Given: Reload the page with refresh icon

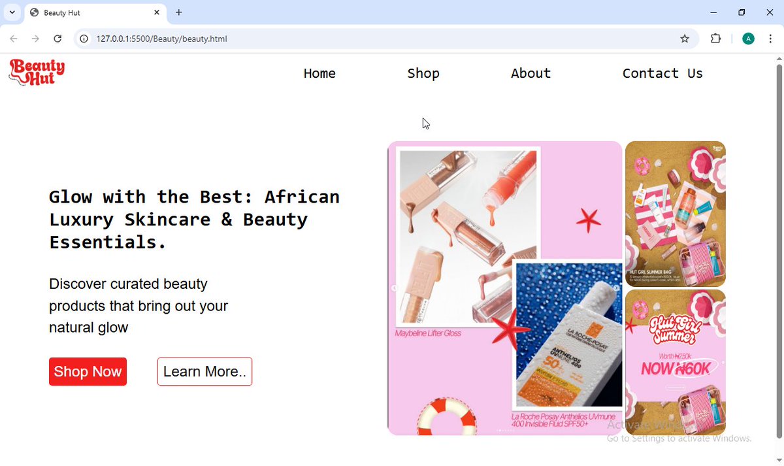Looking at the screenshot, I should click(57, 39).
